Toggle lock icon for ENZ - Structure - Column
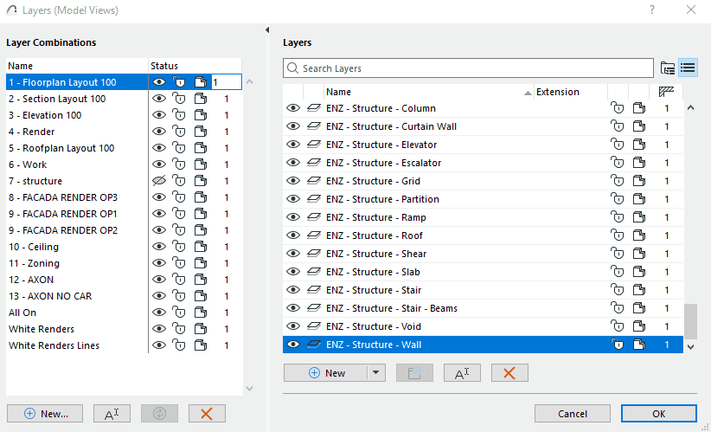The width and height of the screenshot is (711, 432). tap(617, 108)
